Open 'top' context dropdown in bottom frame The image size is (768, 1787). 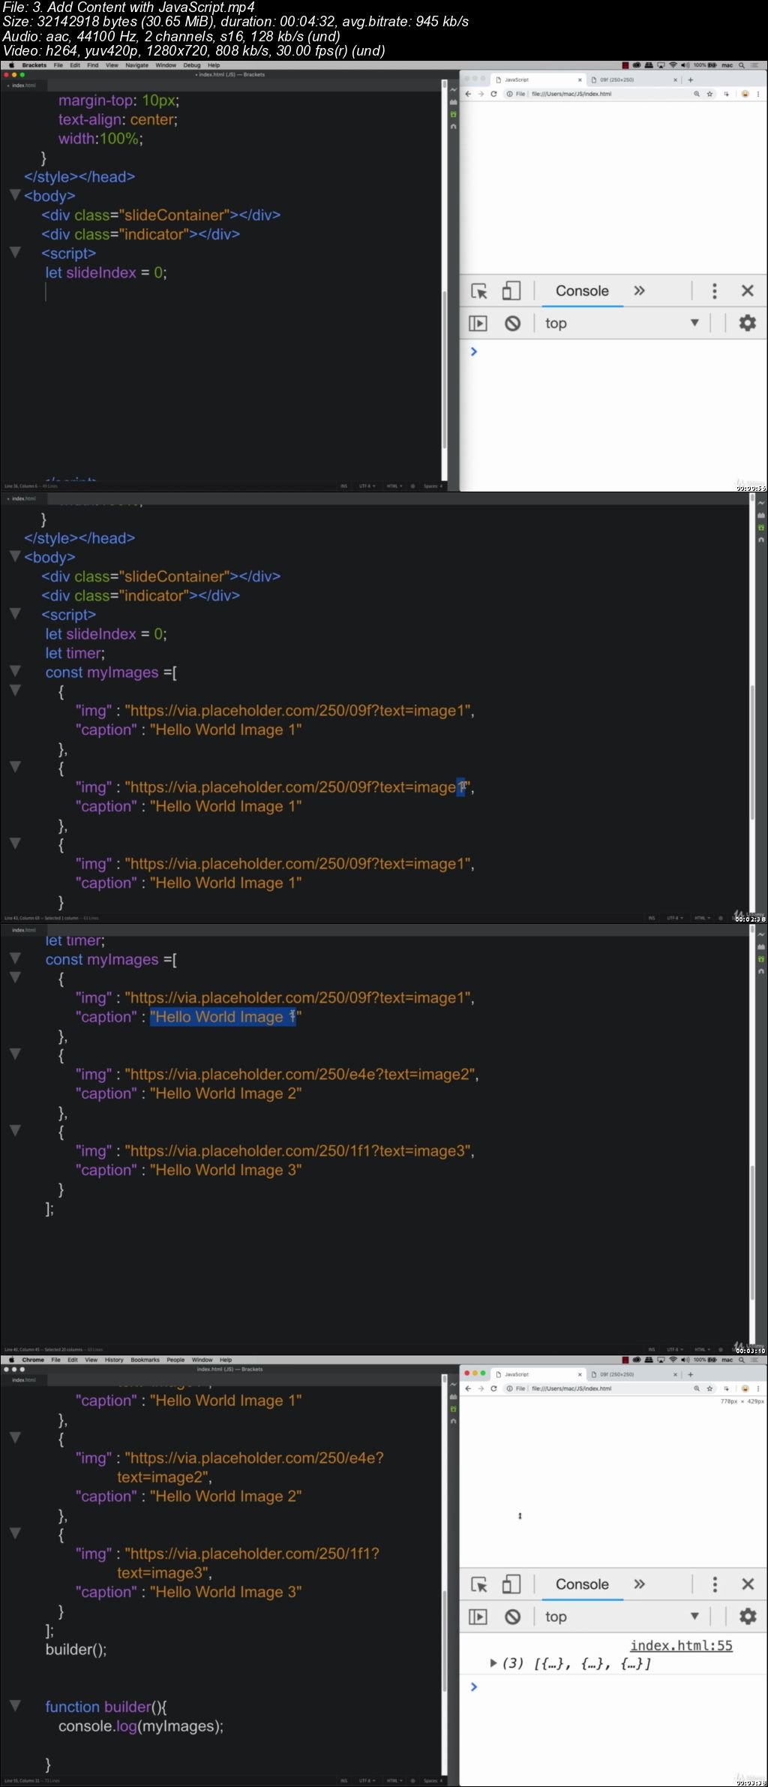click(622, 1617)
